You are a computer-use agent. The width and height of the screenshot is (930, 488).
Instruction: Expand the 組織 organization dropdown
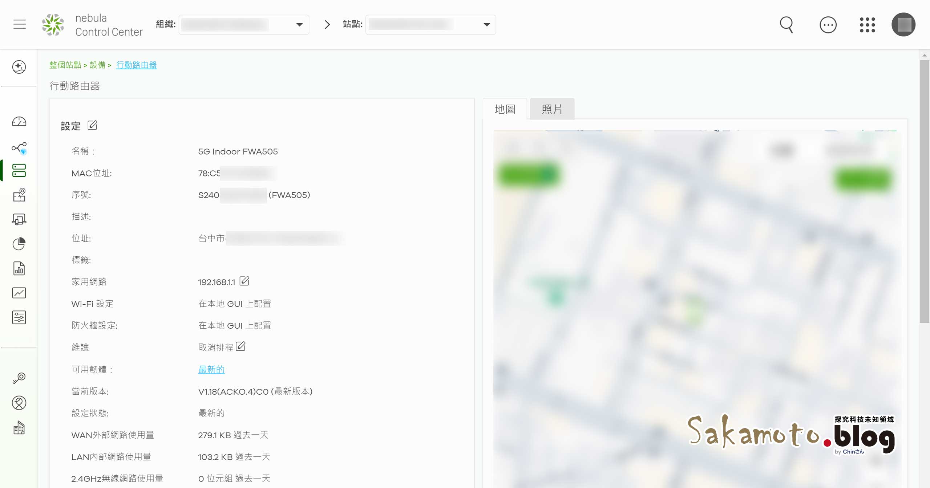coord(244,25)
